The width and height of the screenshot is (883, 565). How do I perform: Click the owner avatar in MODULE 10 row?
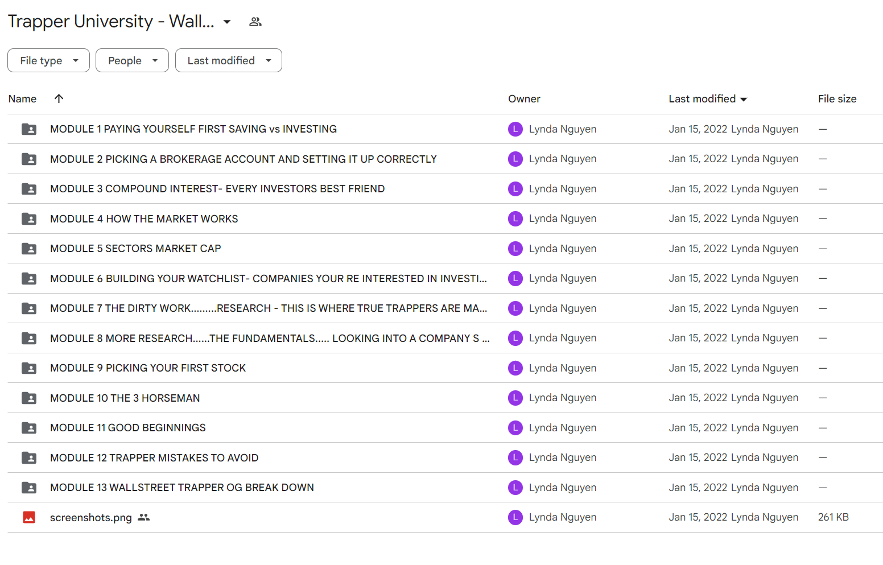pyautogui.click(x=515, y=398)
